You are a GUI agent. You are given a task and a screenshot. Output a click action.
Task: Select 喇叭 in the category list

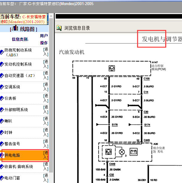[x=8, y=121]
